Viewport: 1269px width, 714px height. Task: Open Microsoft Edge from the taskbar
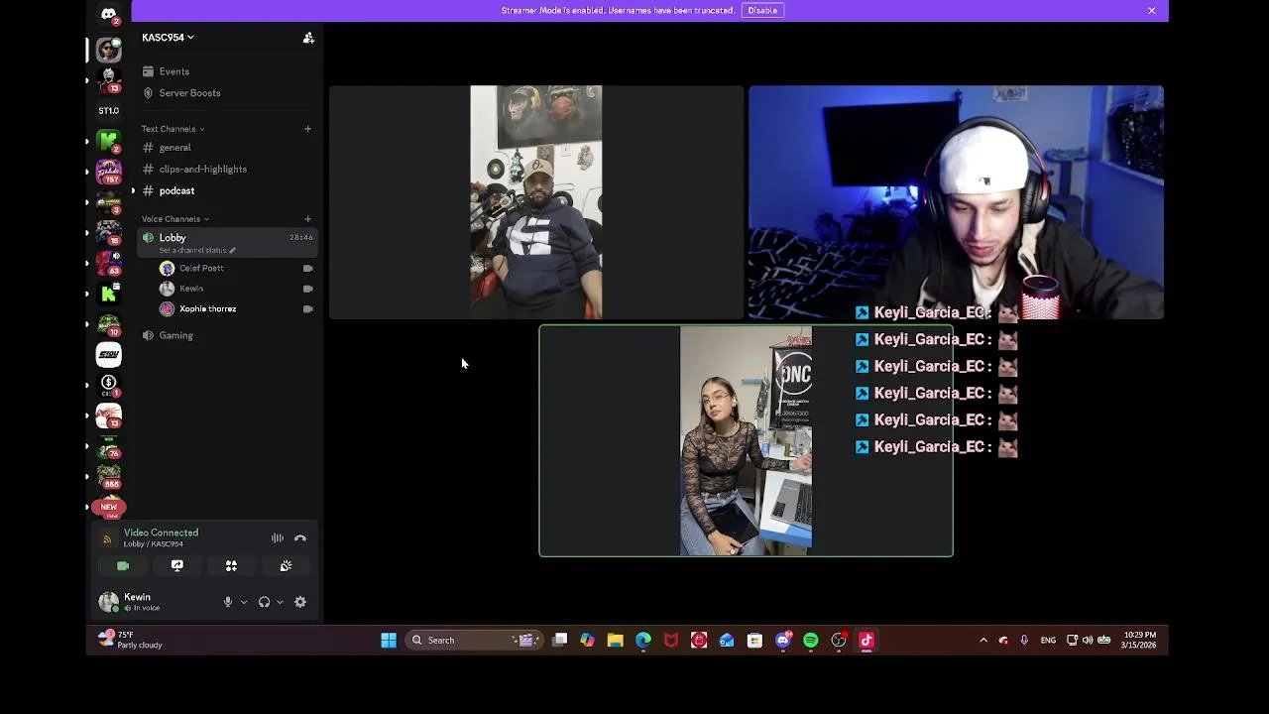[643, 641]
